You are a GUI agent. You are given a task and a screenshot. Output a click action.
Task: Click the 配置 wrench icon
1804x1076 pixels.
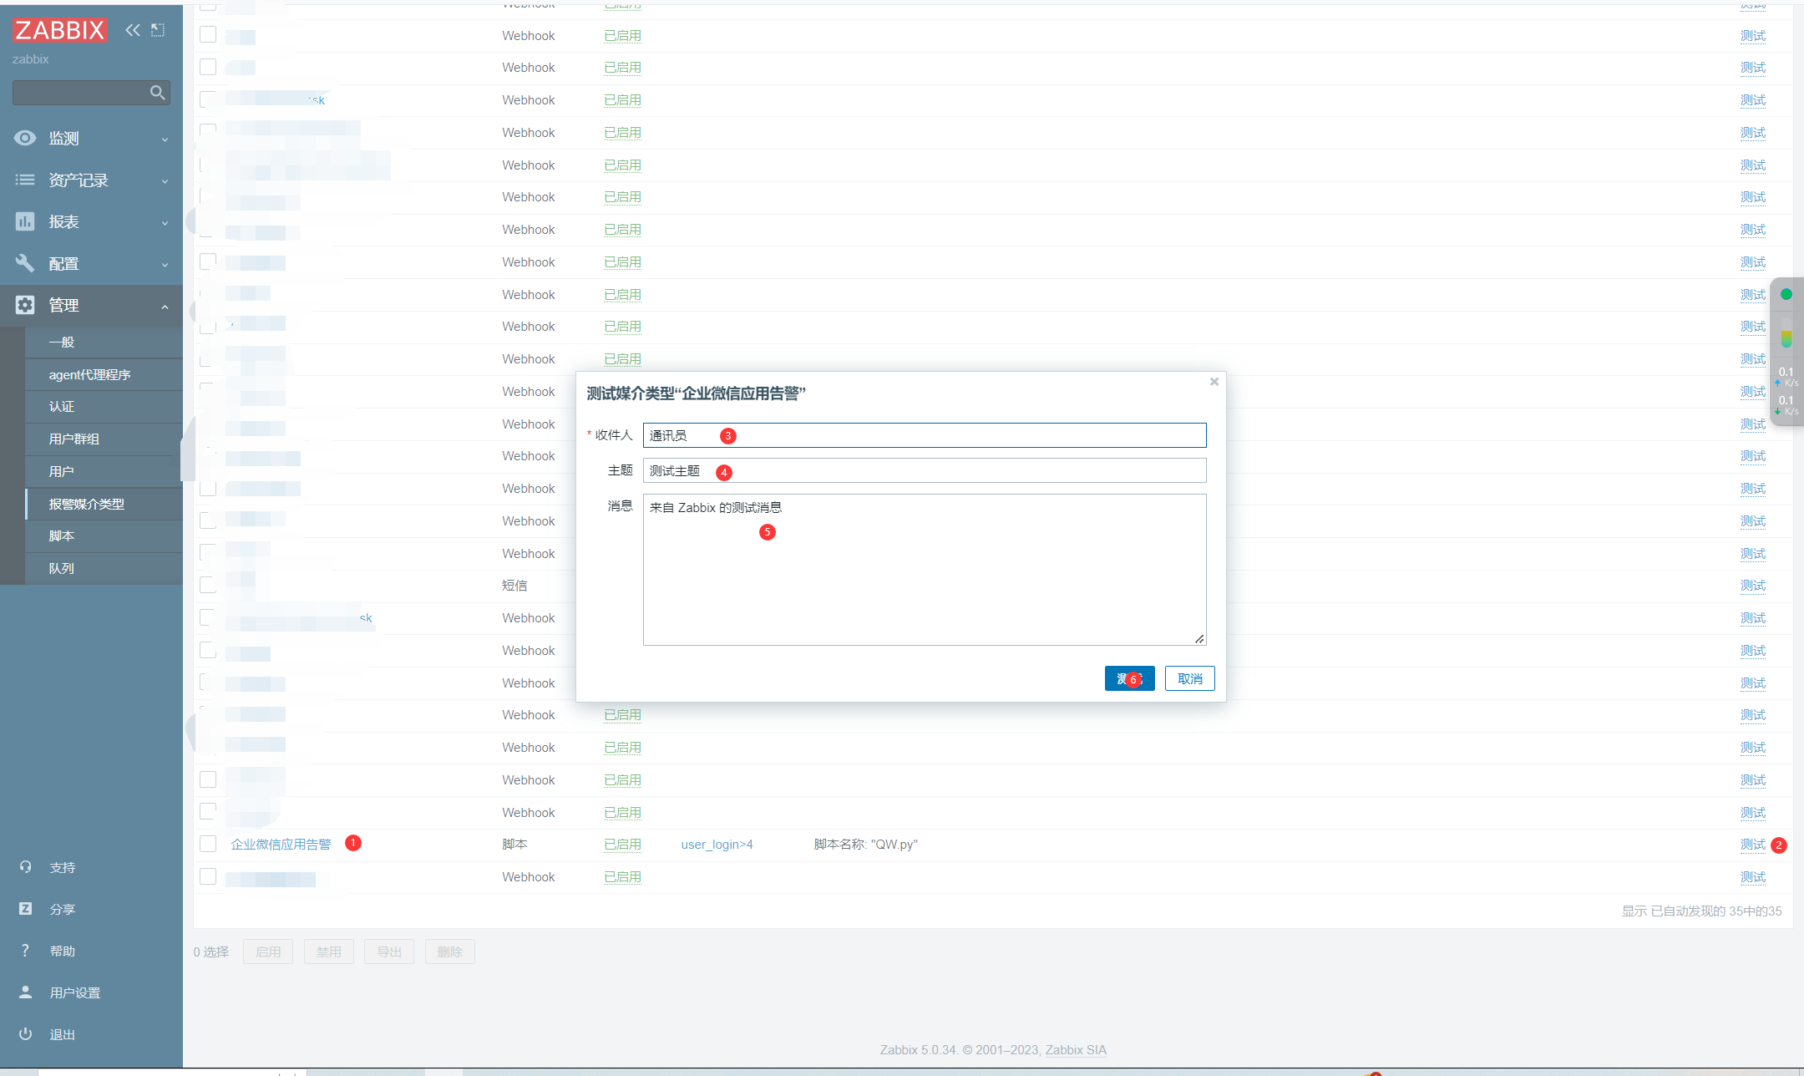pos(25,263)
